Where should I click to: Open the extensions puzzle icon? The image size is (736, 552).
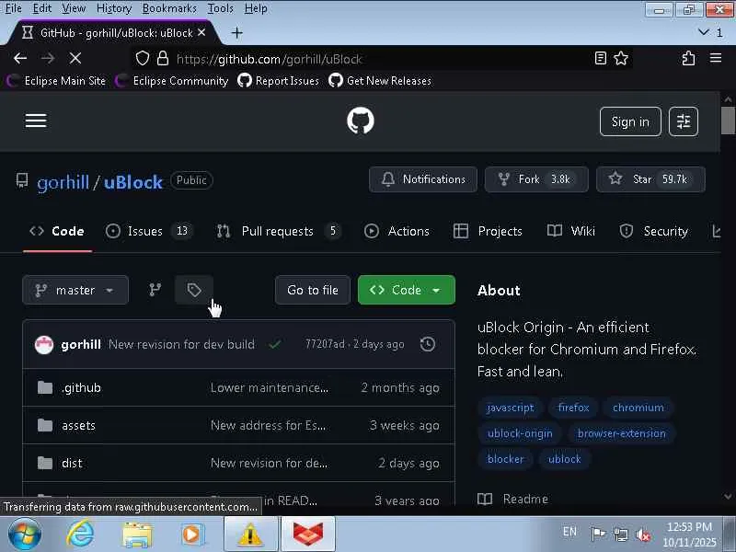pos(688,58)
